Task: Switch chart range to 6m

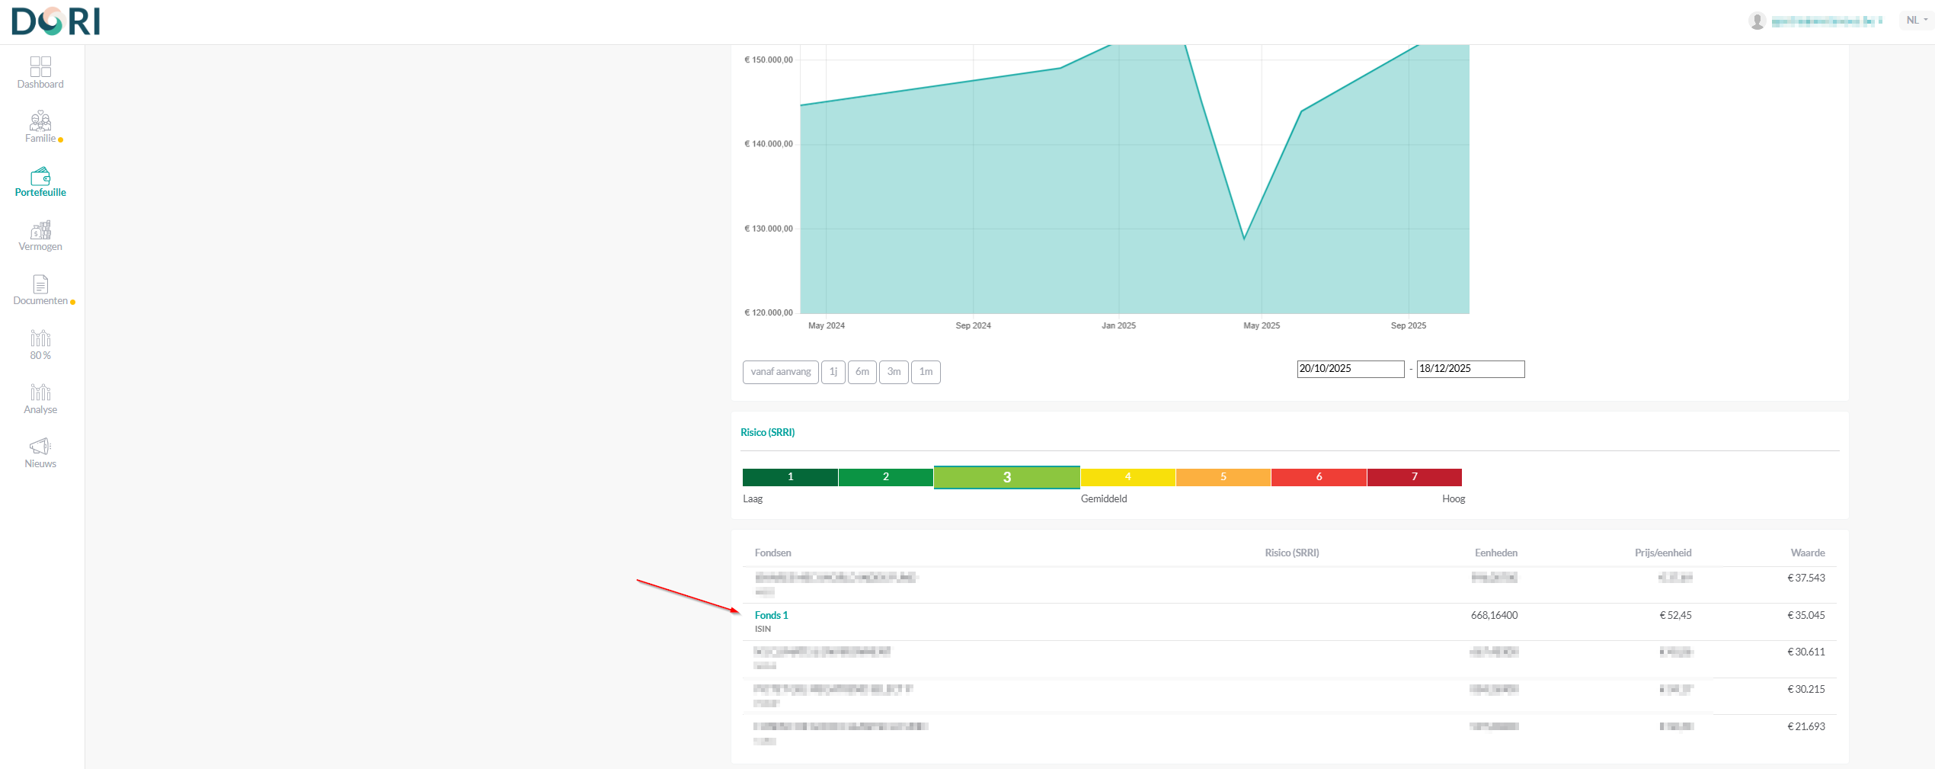Action: (862, 372)
